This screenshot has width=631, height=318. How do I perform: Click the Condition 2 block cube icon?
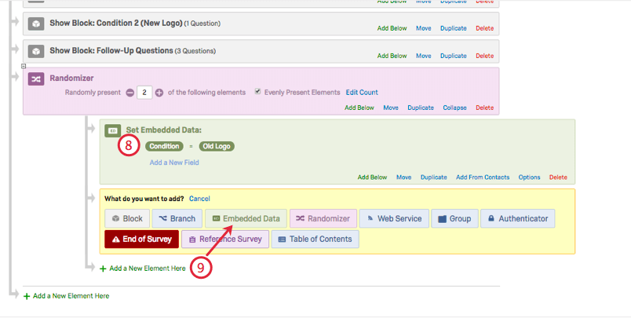(x=36, y=24)
